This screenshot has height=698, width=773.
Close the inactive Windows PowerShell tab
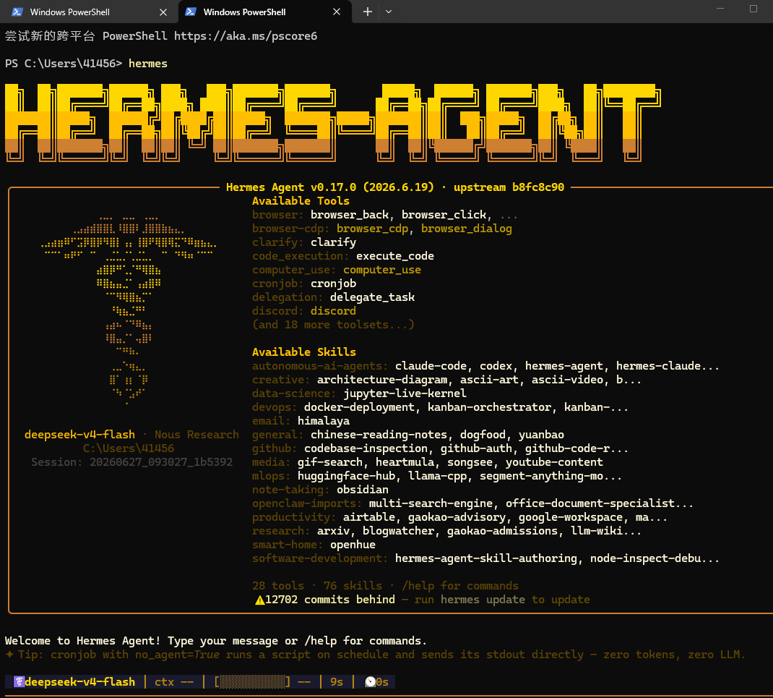[163, 12]
